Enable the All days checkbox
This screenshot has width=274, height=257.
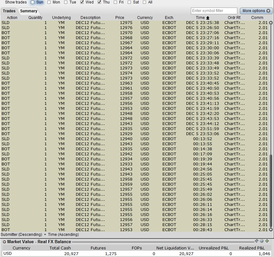[x=144, y=2]
